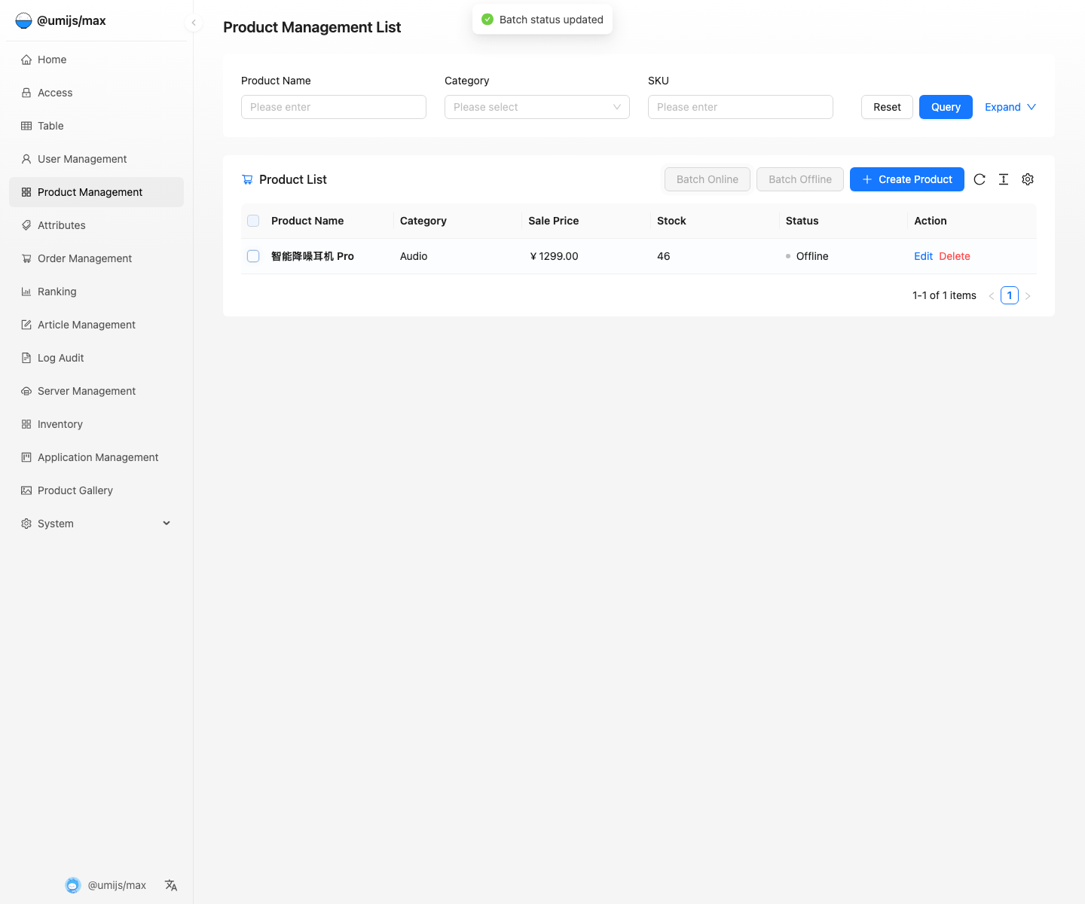Expand more search filters
This screenshot has height=904, width=1085.
pyautogui.click(x=1010, y=107)
